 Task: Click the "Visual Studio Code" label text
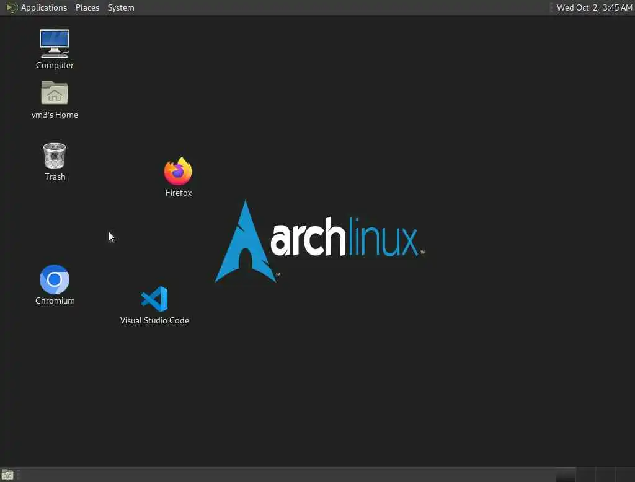154,320
